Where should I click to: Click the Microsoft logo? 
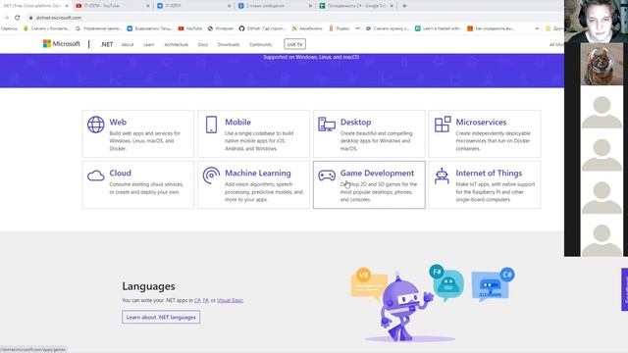[61, 43]
